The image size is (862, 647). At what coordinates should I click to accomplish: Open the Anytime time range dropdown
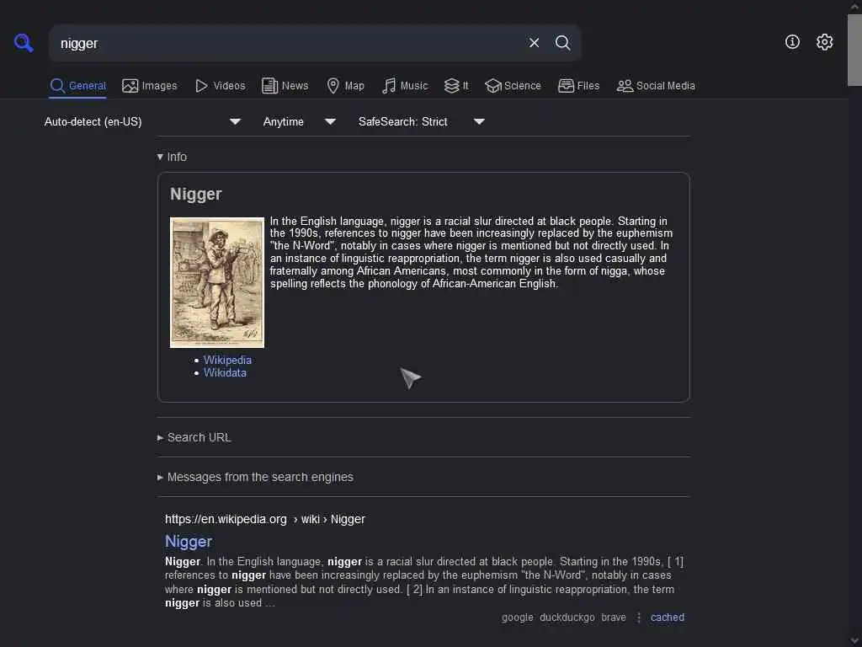click(300, 121)
